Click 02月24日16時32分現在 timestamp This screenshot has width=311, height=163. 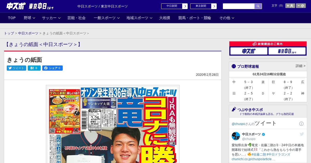(269, 74)
